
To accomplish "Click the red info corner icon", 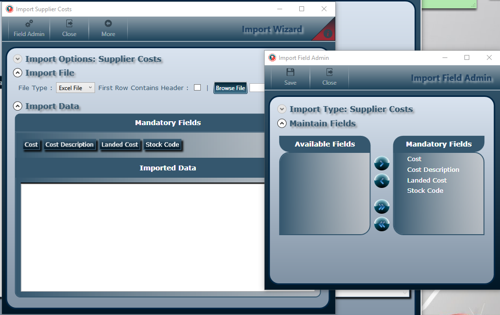I will [x=327, y=34].
